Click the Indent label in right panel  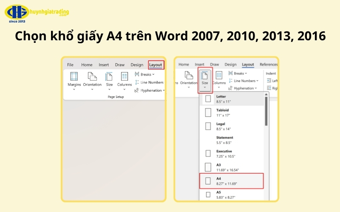coord(271,73)
